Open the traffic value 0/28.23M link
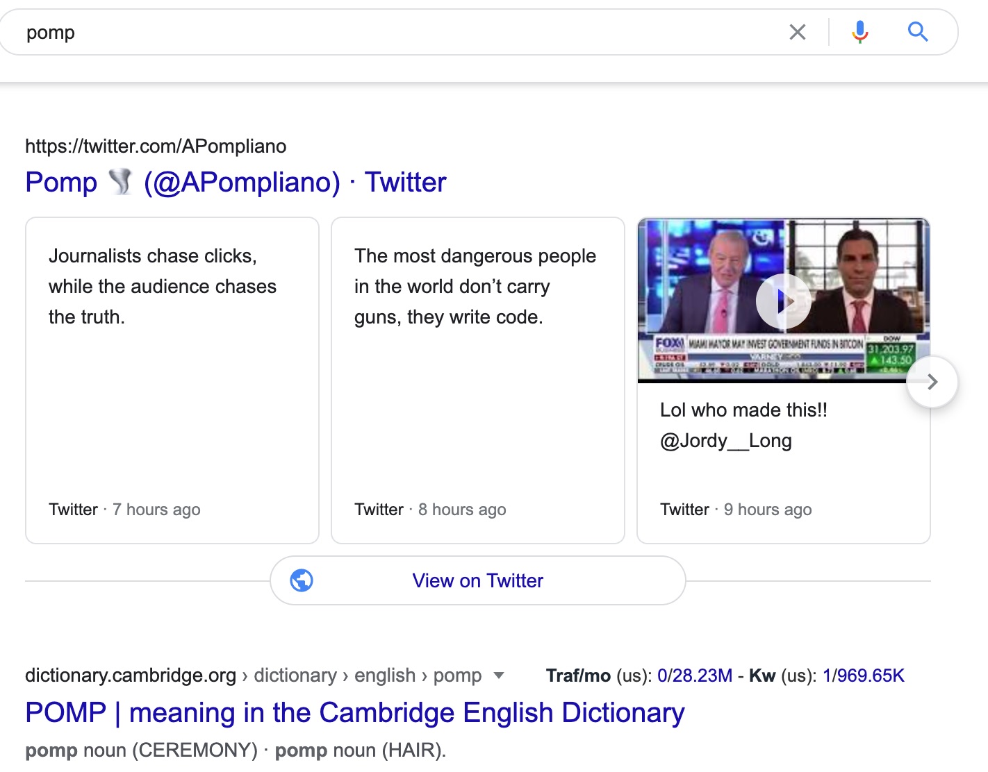Image resolution: width=988 pixels, height=772 pixels. point(695,675)
